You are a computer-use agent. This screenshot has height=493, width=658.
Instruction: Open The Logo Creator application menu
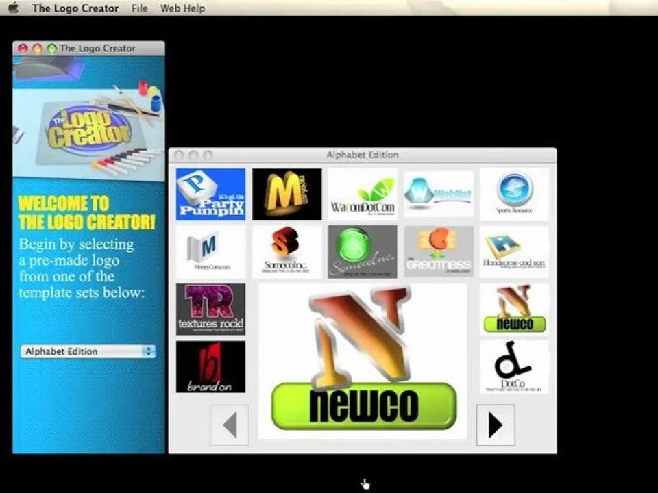click(x=75, y=8)
